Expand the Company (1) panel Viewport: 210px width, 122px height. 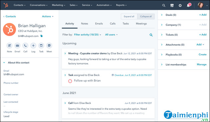click(x=162, y=25)
